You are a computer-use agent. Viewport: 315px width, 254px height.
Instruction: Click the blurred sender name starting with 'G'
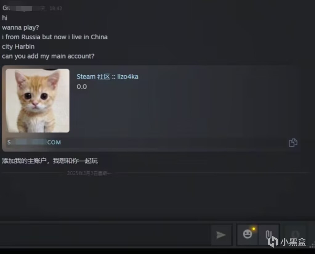18,8
